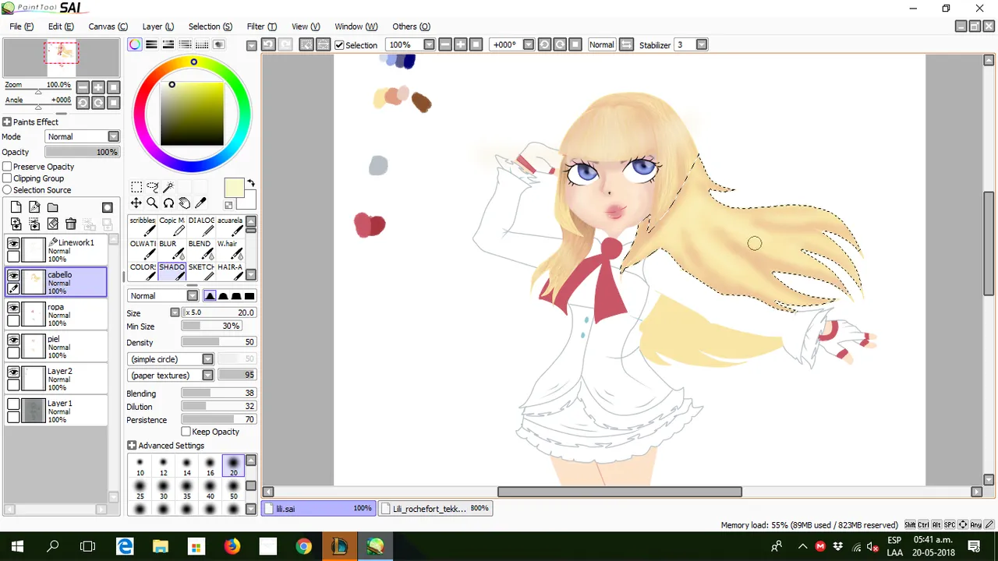
Task: Select the Eyedropper tool
Action: (x=200, y=203)
